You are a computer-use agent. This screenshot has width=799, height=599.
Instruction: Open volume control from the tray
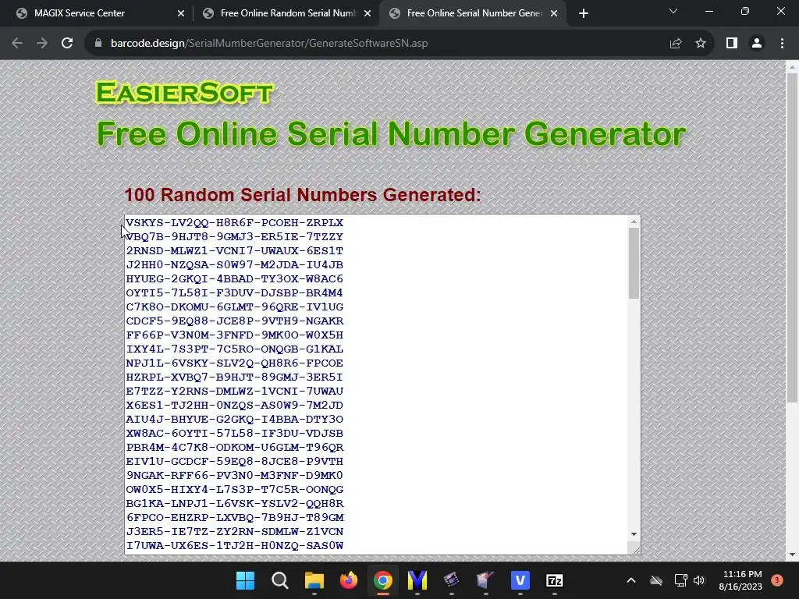(x=699, y=580)
